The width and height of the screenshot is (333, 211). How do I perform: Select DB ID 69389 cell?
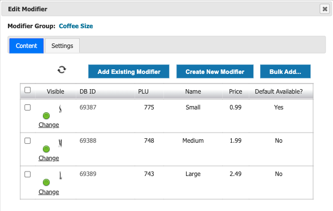coord(88,174)
